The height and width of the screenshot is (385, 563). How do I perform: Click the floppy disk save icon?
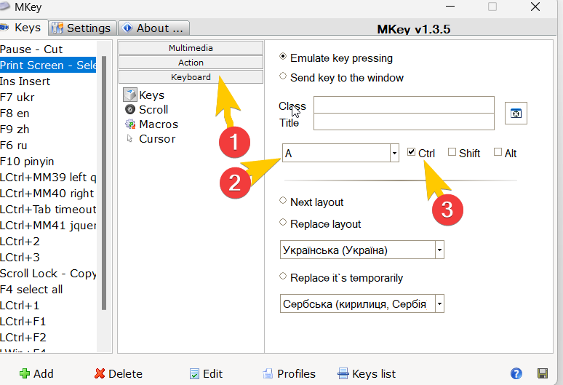click(542, 373)
